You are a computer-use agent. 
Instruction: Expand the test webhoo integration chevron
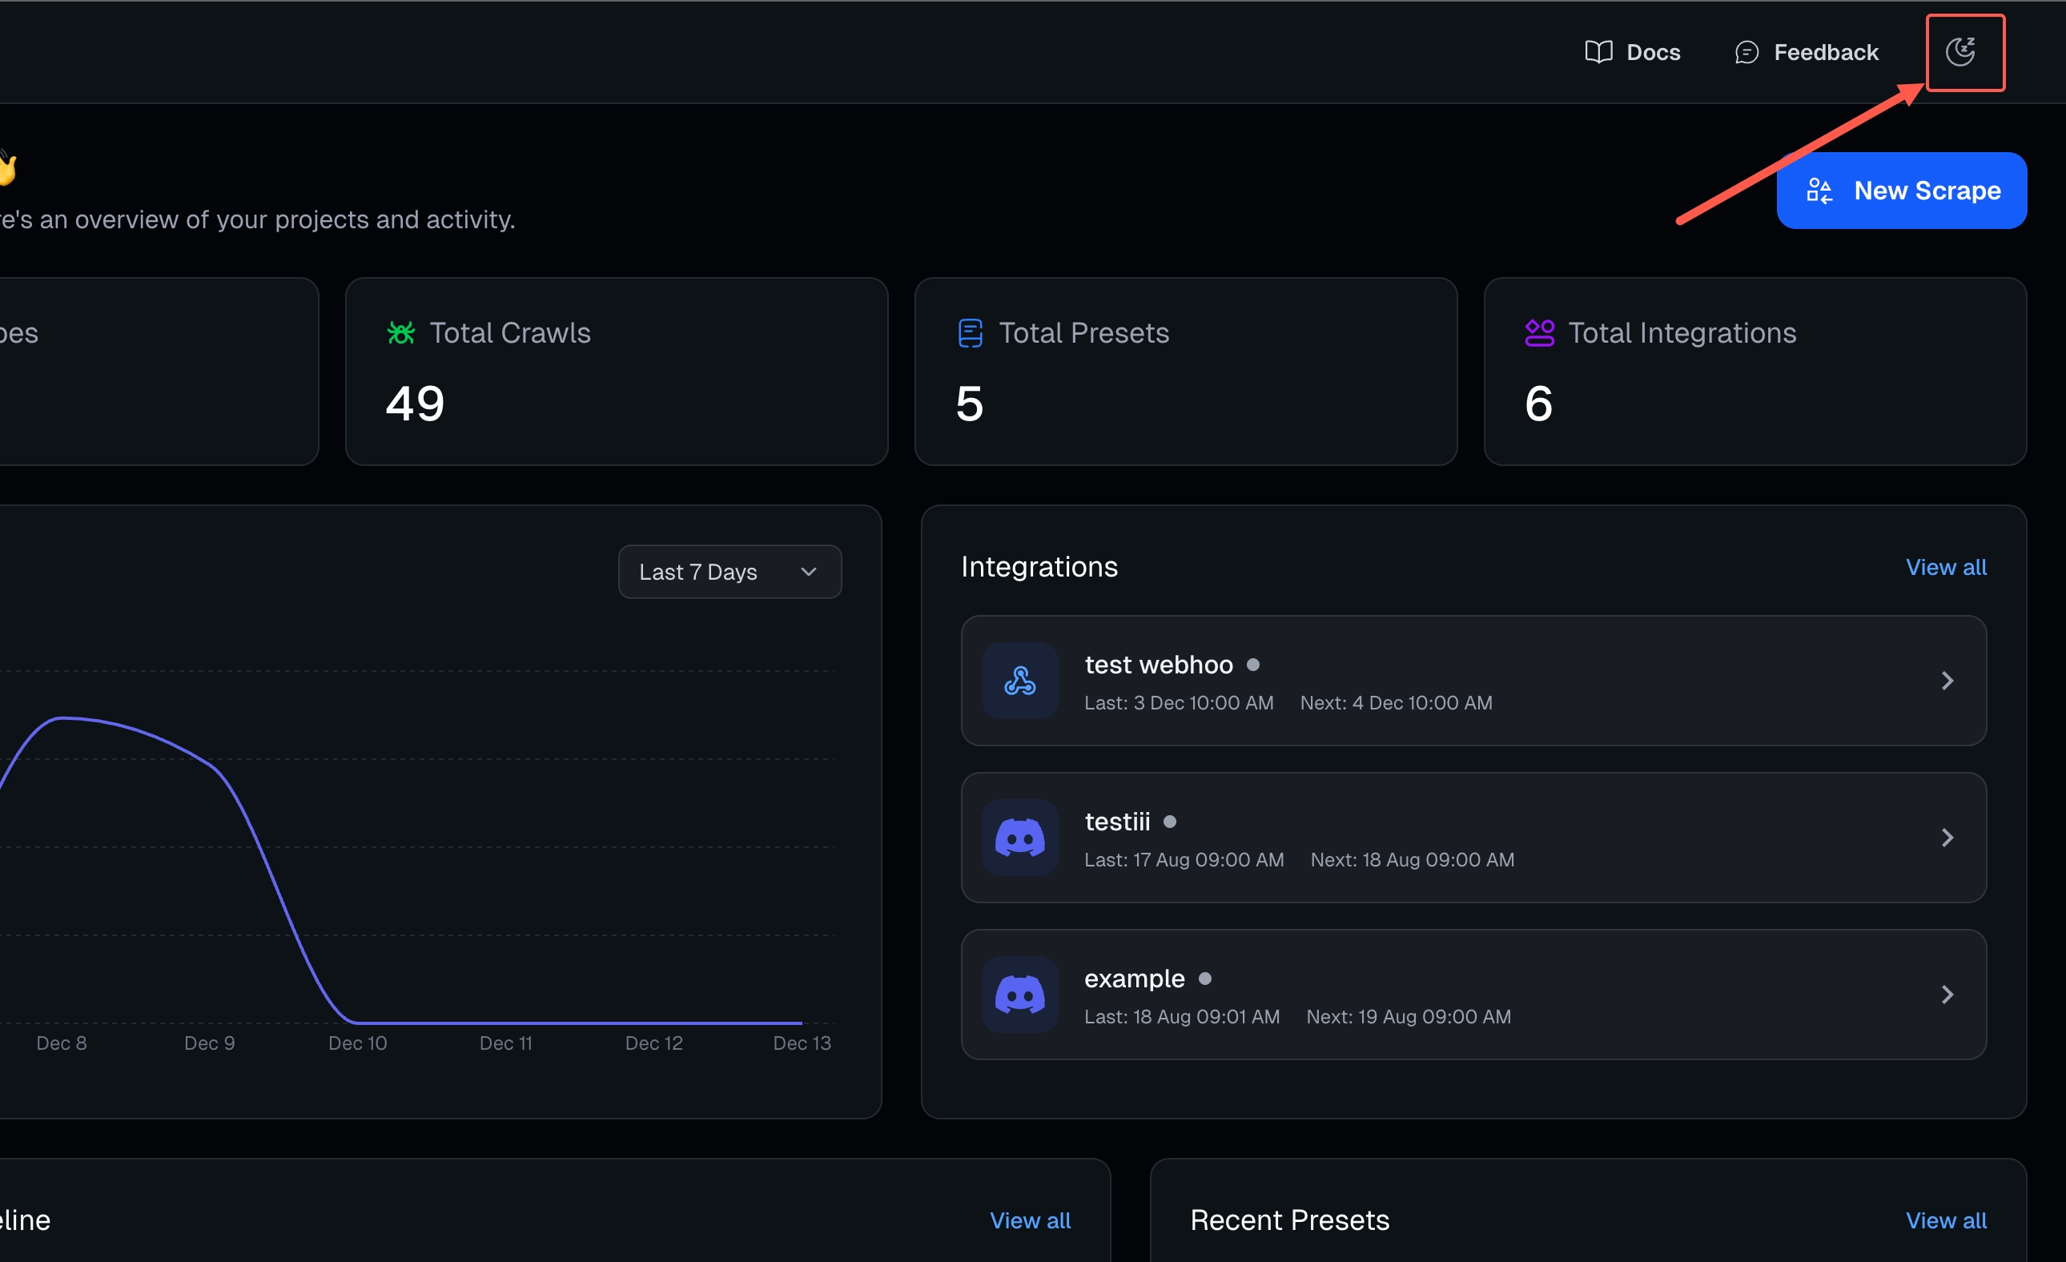coord(1947,681)
